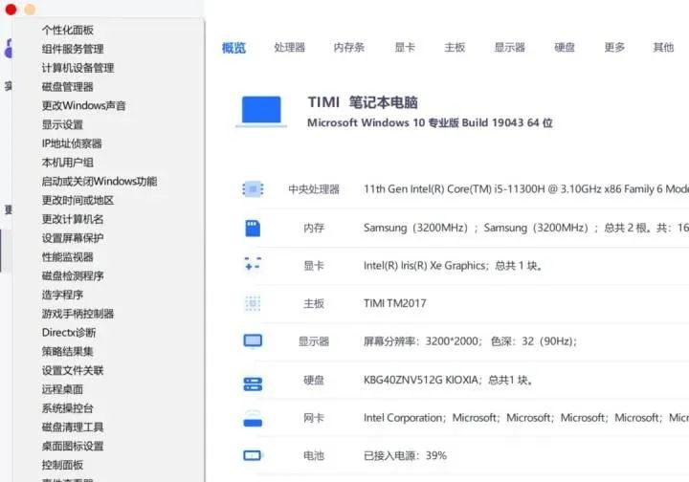Image resolution: width=689 pixels, height=482 pixels.
Task: Click the 网卡 row label
Action: [314, 418]
